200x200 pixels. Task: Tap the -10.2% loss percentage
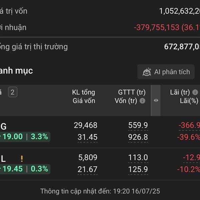[x=189, y=169]
